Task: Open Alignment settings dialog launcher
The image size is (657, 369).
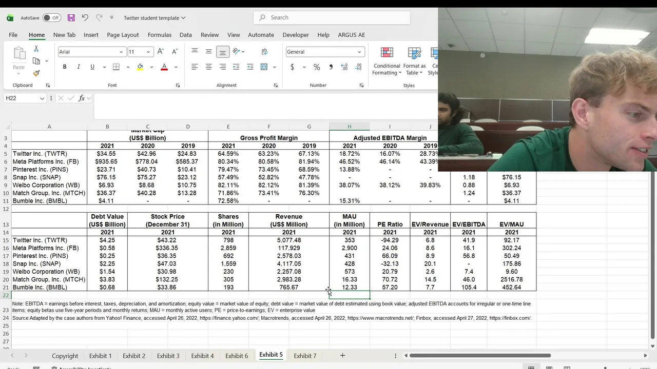Action: pyautogui.click(x=276, y=86)
